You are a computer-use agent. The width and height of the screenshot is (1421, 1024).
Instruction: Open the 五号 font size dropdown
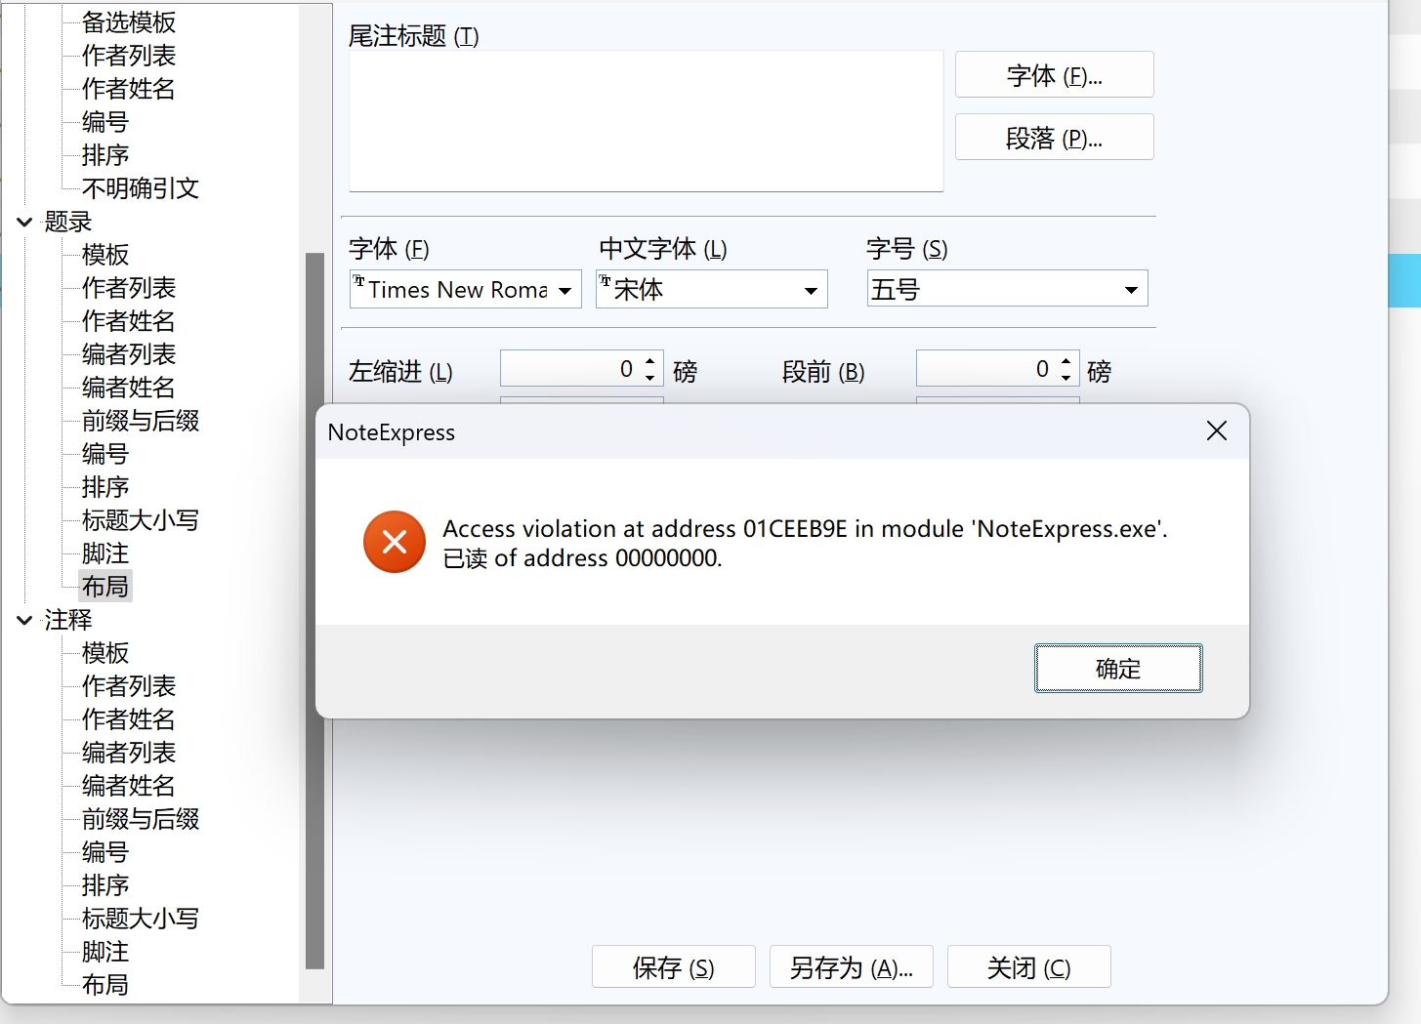(1131, 290)
